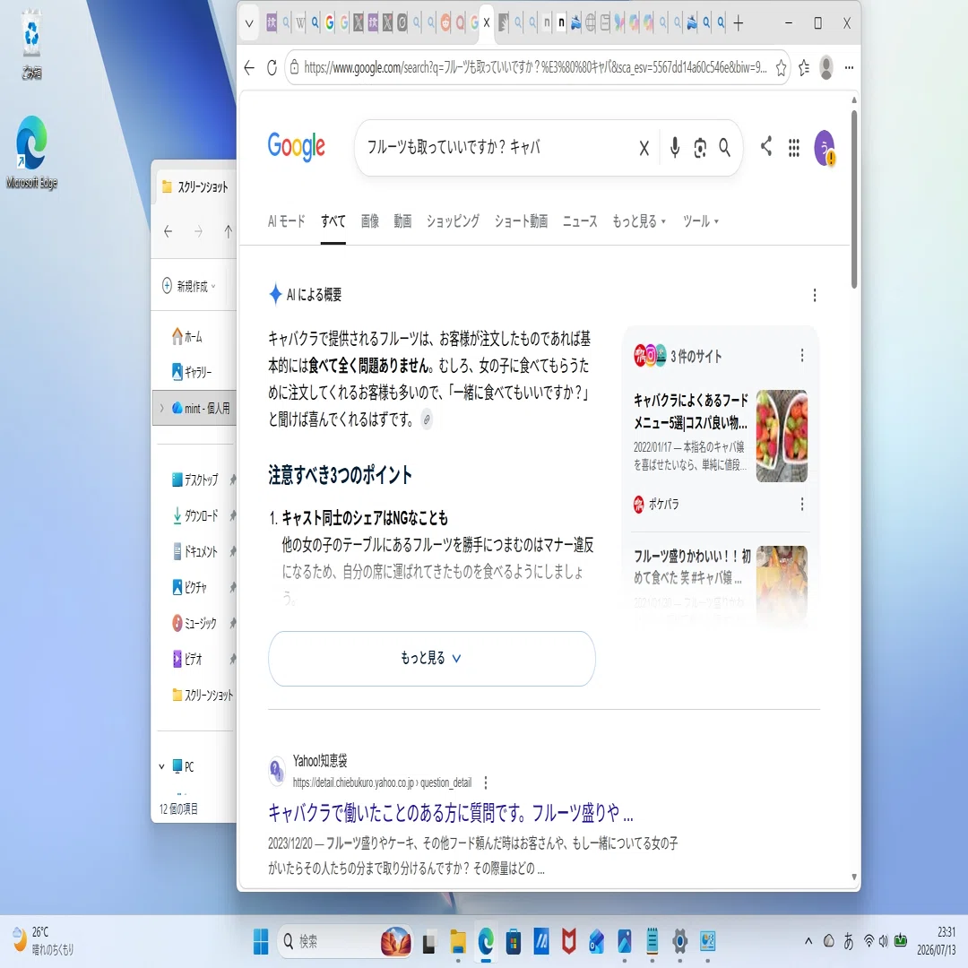
Task: Click the share icon next to search box
Action: (x=766, y=146)
